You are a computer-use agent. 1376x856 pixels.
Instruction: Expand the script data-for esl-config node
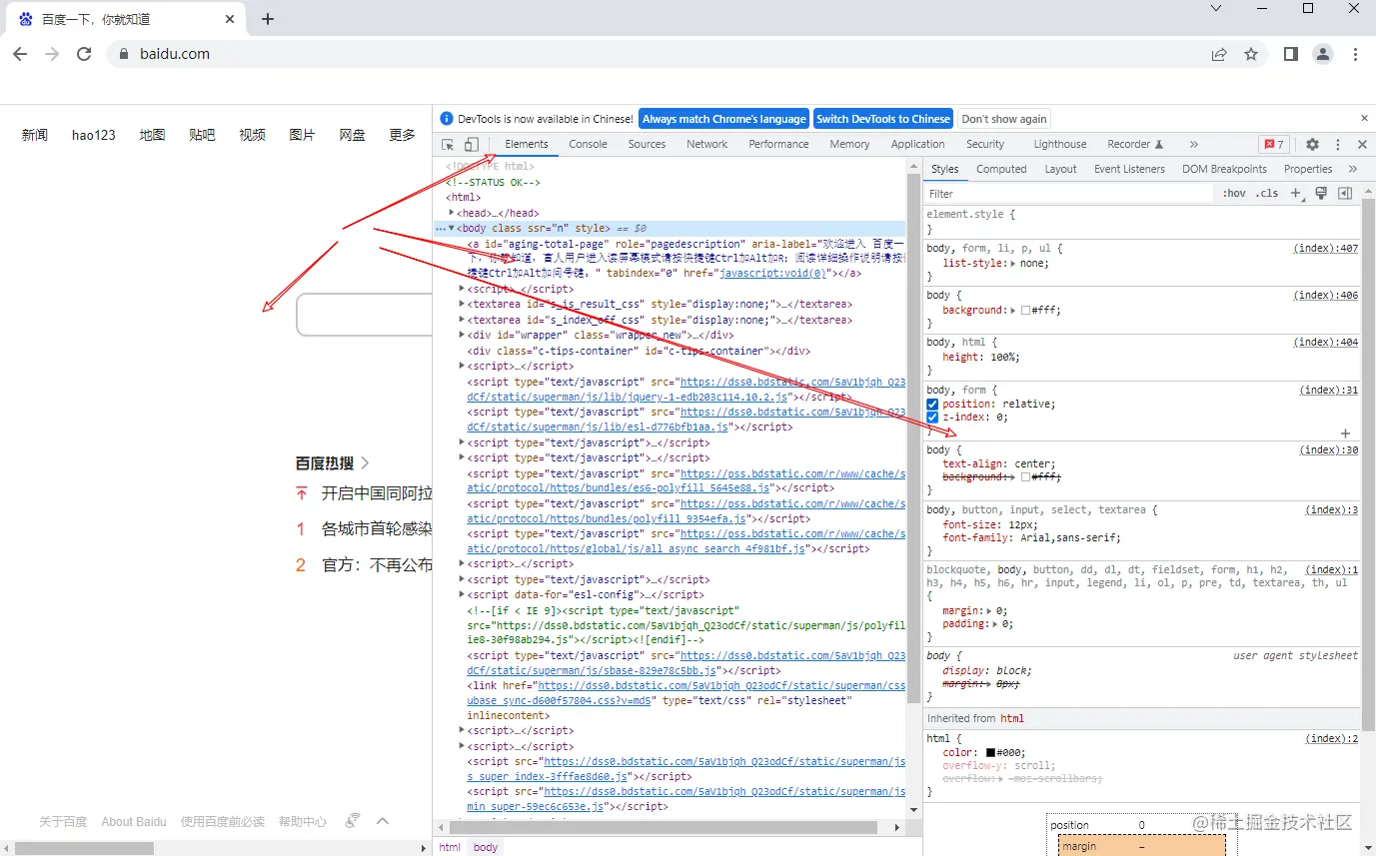point(462,594)
